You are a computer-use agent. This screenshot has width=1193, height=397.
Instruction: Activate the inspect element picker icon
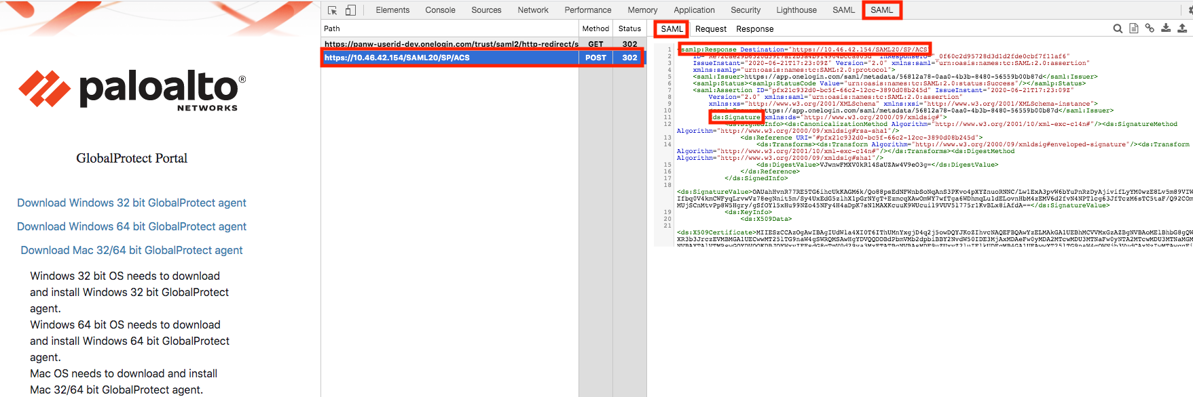[332, 10]
